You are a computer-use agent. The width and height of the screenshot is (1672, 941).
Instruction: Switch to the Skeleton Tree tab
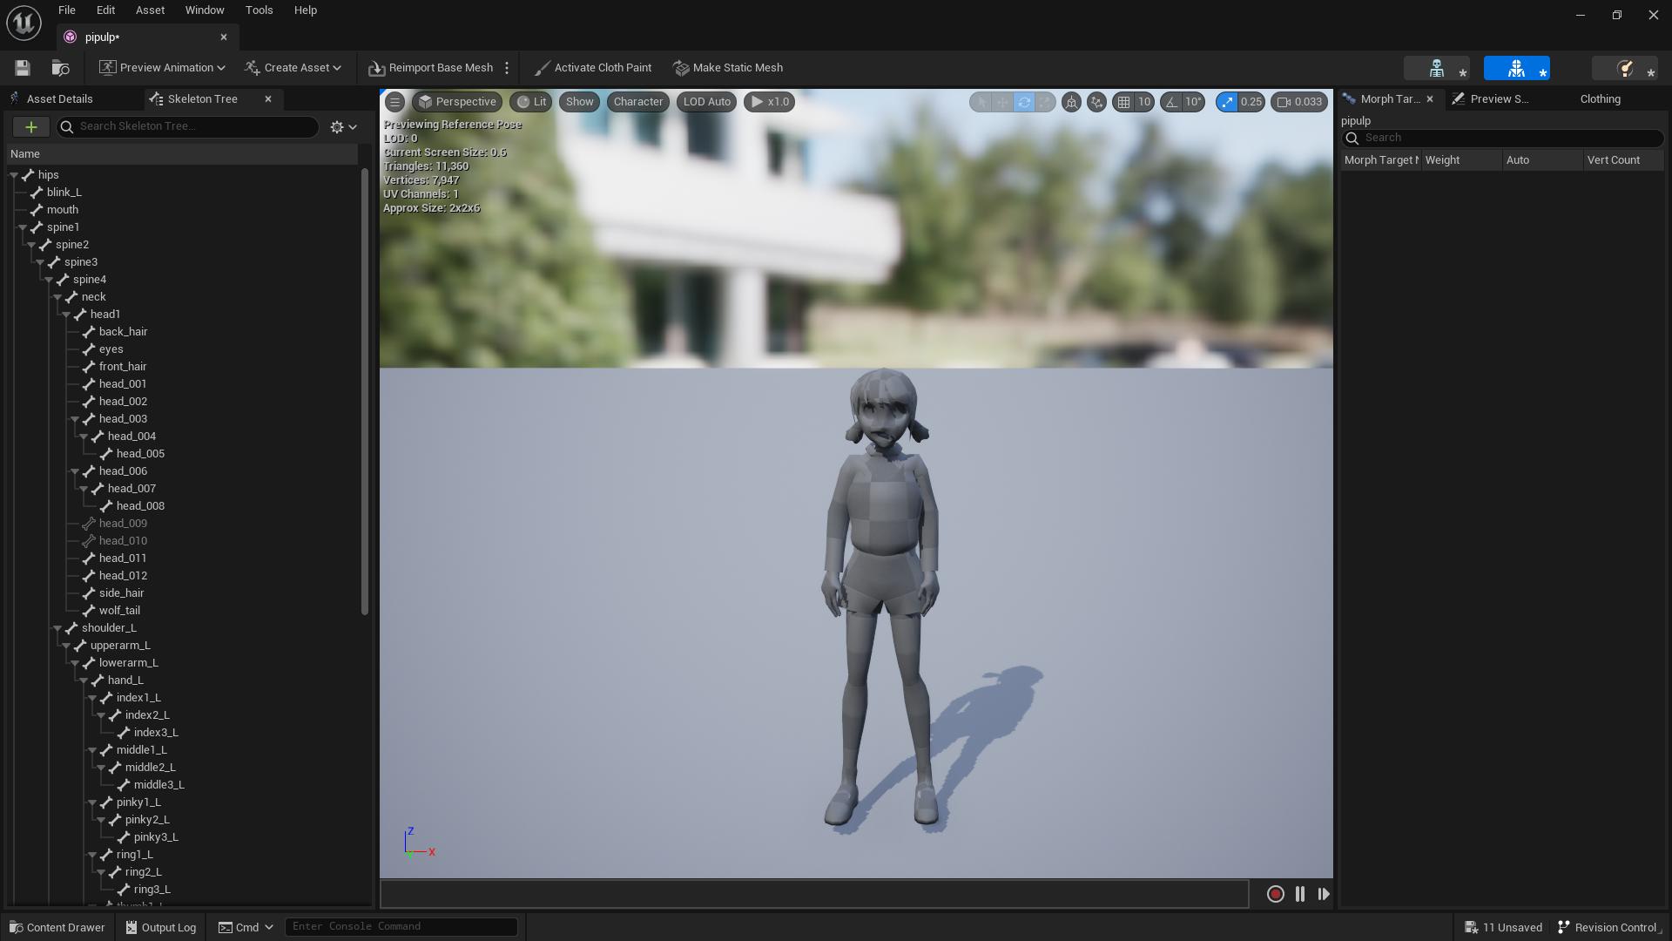click(x=202, y=98)
